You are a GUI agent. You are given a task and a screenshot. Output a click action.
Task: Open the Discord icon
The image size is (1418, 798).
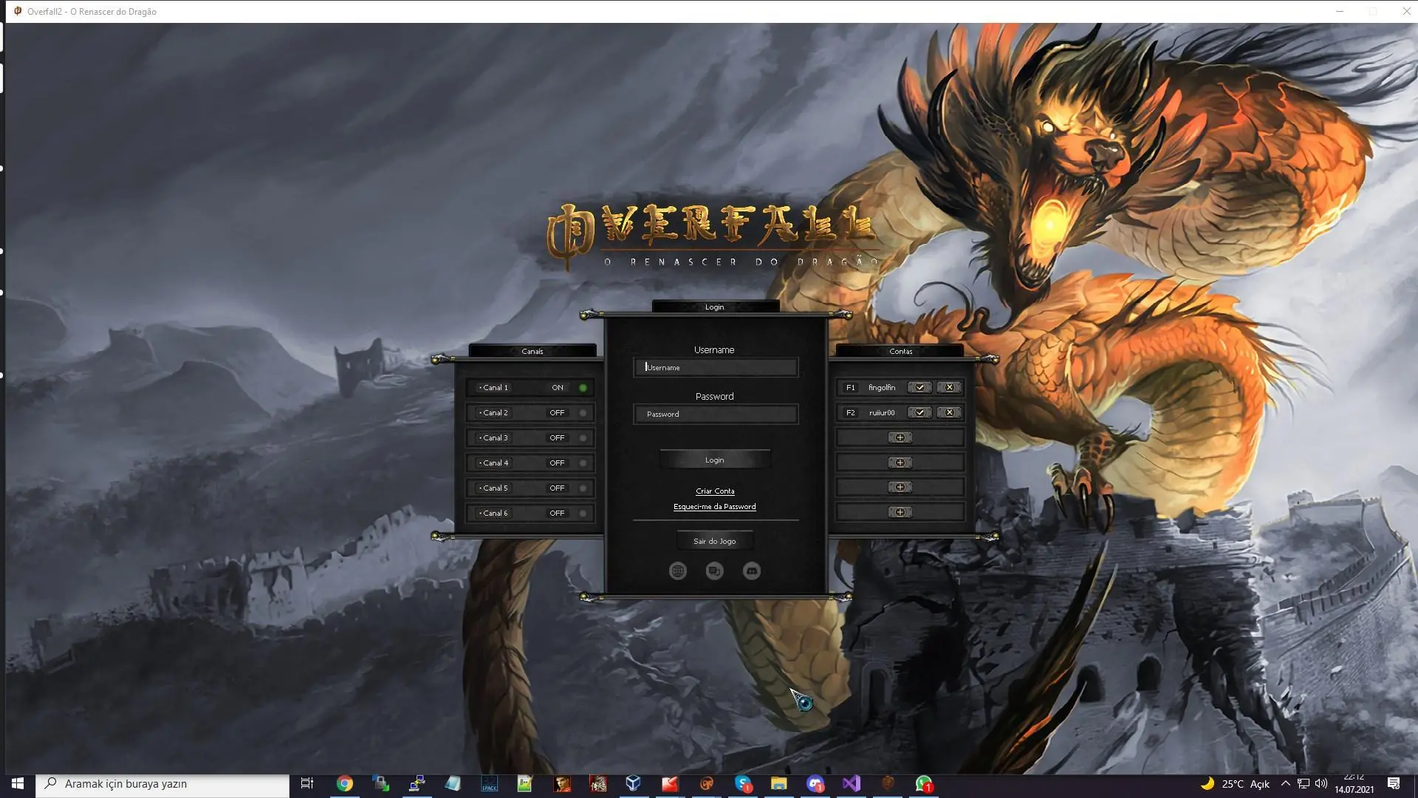click(x=751, y=570)
